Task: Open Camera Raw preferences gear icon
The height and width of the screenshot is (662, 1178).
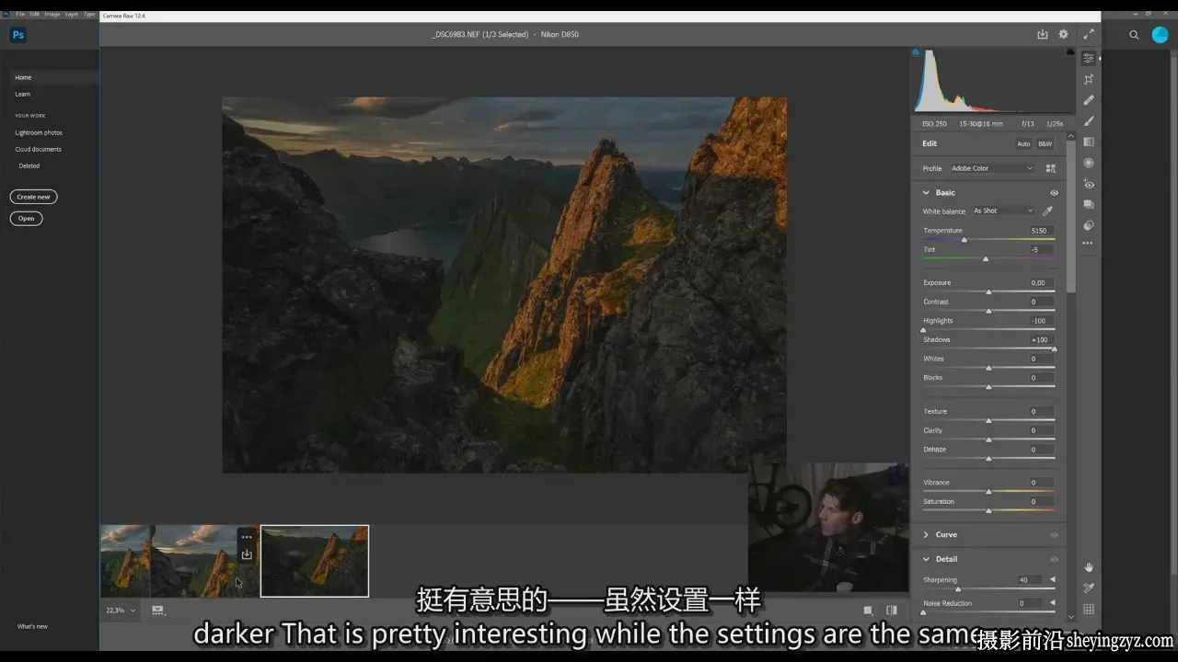Action: (1063, 34)
